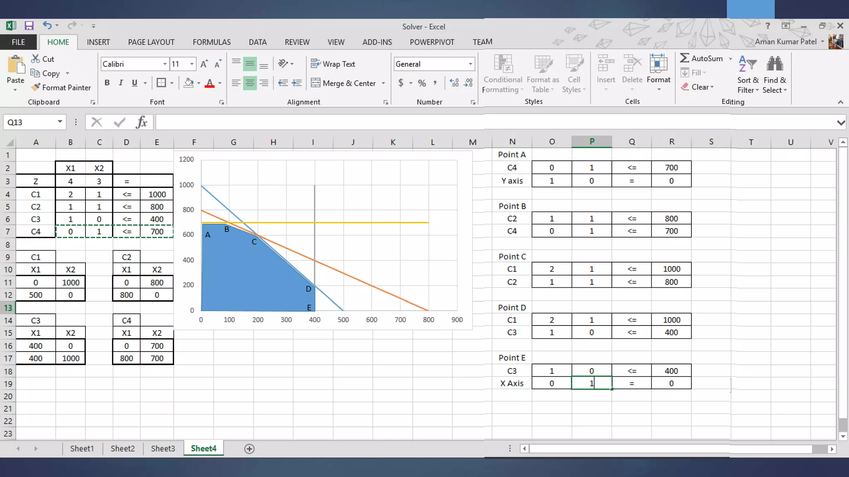
Task: Click the Insert Function fx icon
Action: pos(141,122)
